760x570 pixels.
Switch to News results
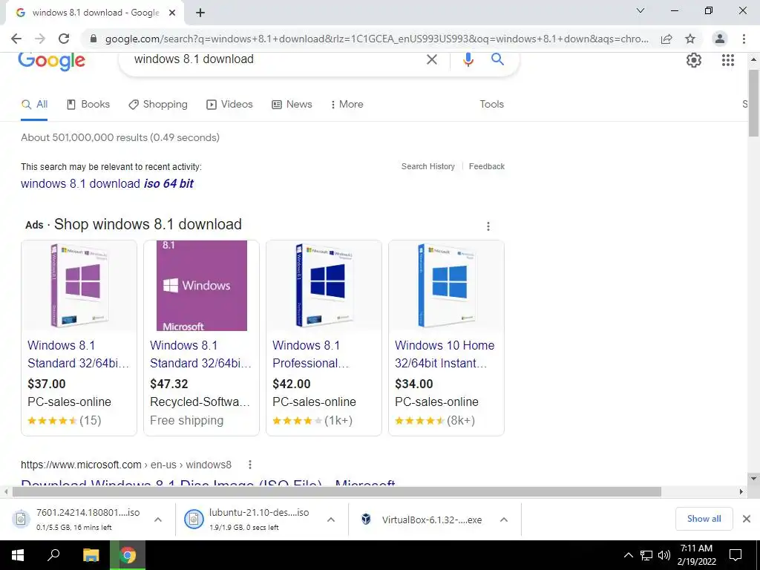[292, 104]
